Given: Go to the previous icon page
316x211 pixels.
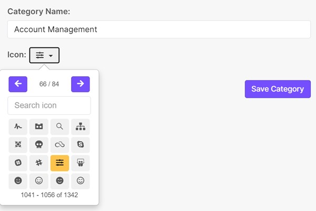Looking at the screenshot, I should [x=18, y=84].
